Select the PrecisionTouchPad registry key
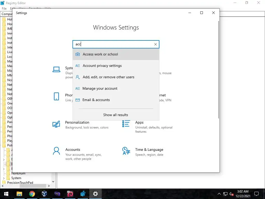This screenshot has height=199, width=265. pyautogui.click(x=20, y=183)
